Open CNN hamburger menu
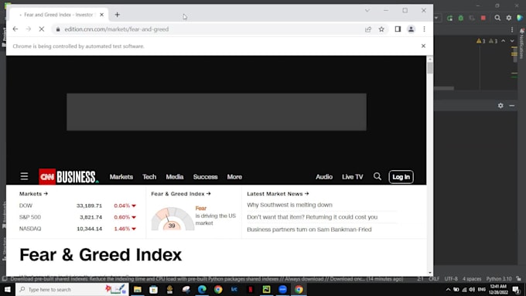Image resolution: width=526 pixels, height=296 pixels. [x=24, y=176]
